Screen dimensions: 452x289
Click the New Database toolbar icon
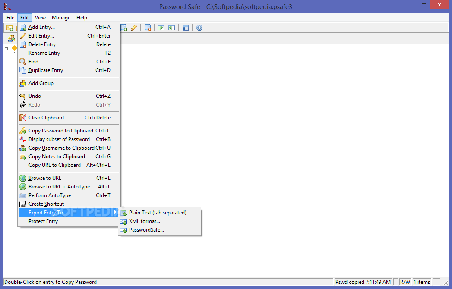[x=9, y=28]
